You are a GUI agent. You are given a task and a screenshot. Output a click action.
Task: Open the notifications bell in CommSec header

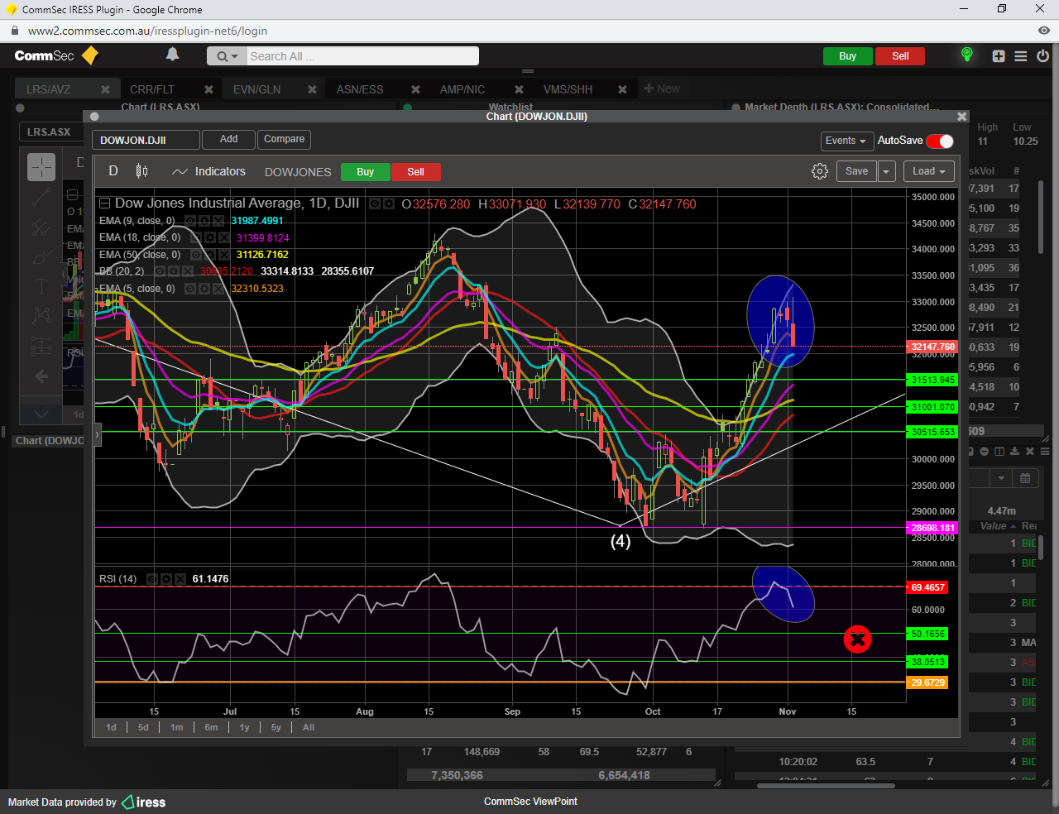coord(172,55)
